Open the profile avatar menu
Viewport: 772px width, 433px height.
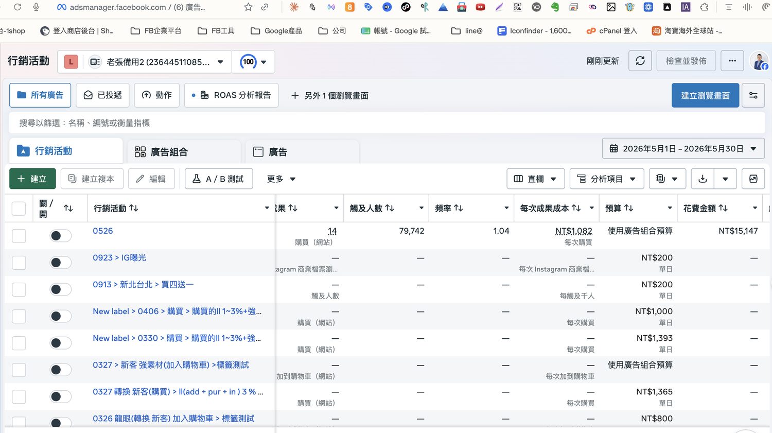pos(760,61)
